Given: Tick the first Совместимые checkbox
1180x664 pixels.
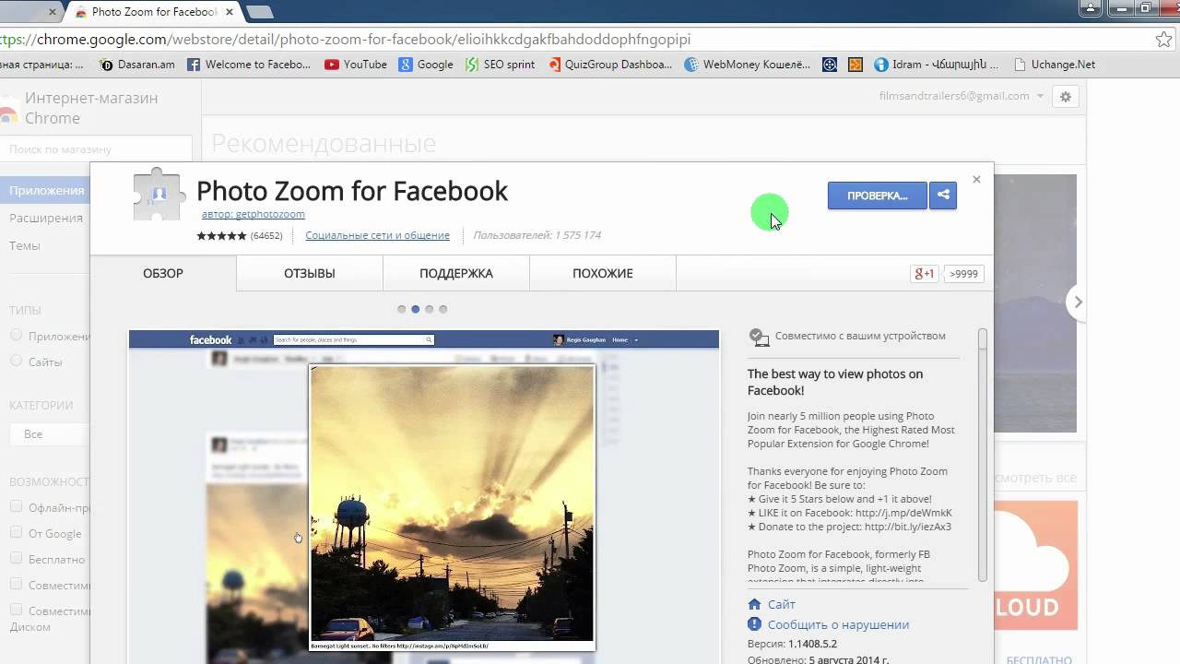Looking at the screenshot, I should (16, 584).
